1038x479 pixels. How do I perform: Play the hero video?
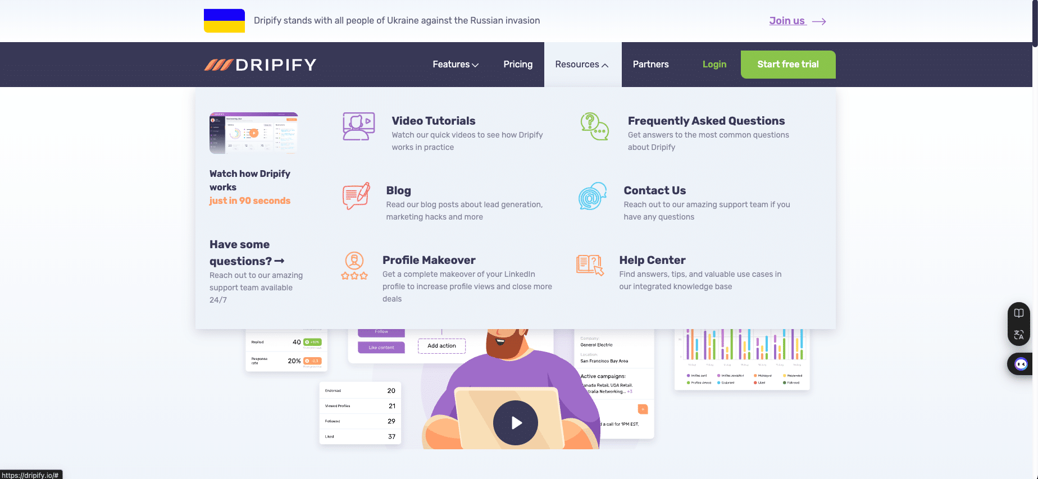click(516, 423)
